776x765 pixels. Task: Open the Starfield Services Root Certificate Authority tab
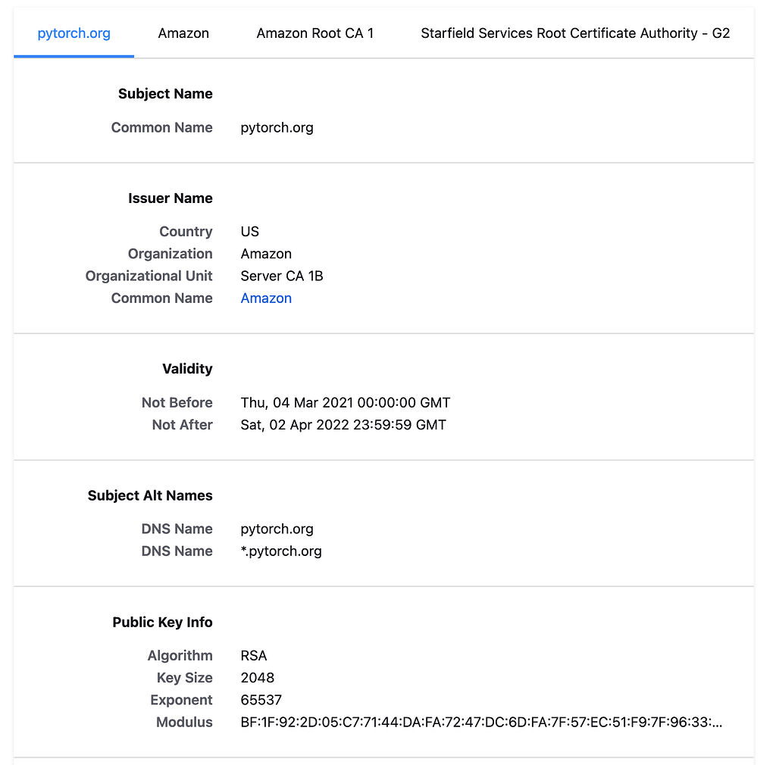(575, 33)
